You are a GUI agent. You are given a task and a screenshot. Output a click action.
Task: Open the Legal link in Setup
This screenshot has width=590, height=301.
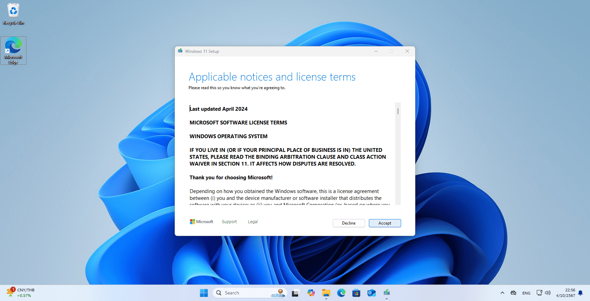[253, 222]
